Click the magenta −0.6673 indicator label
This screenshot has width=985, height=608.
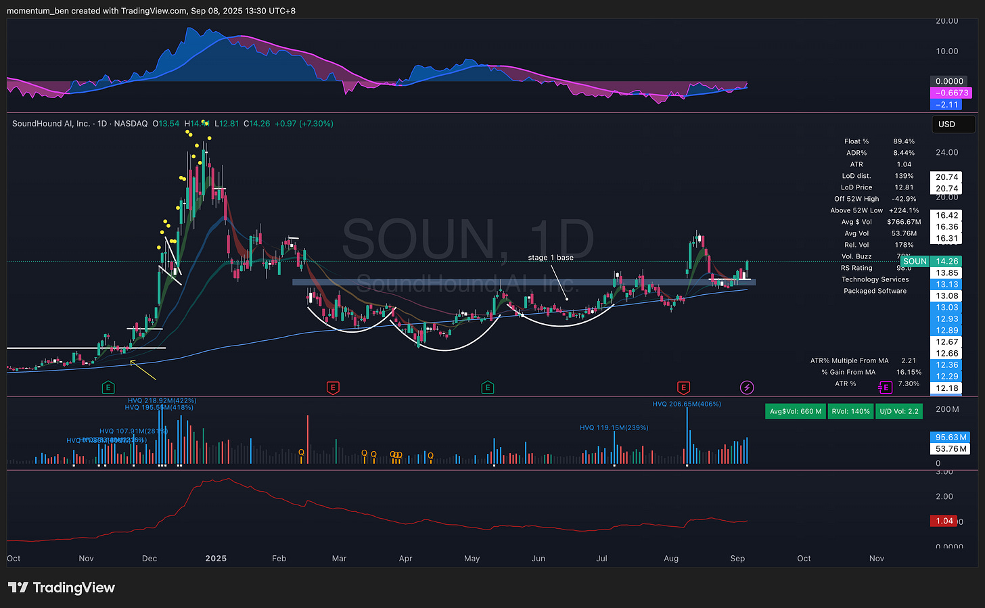coord(951,93)
